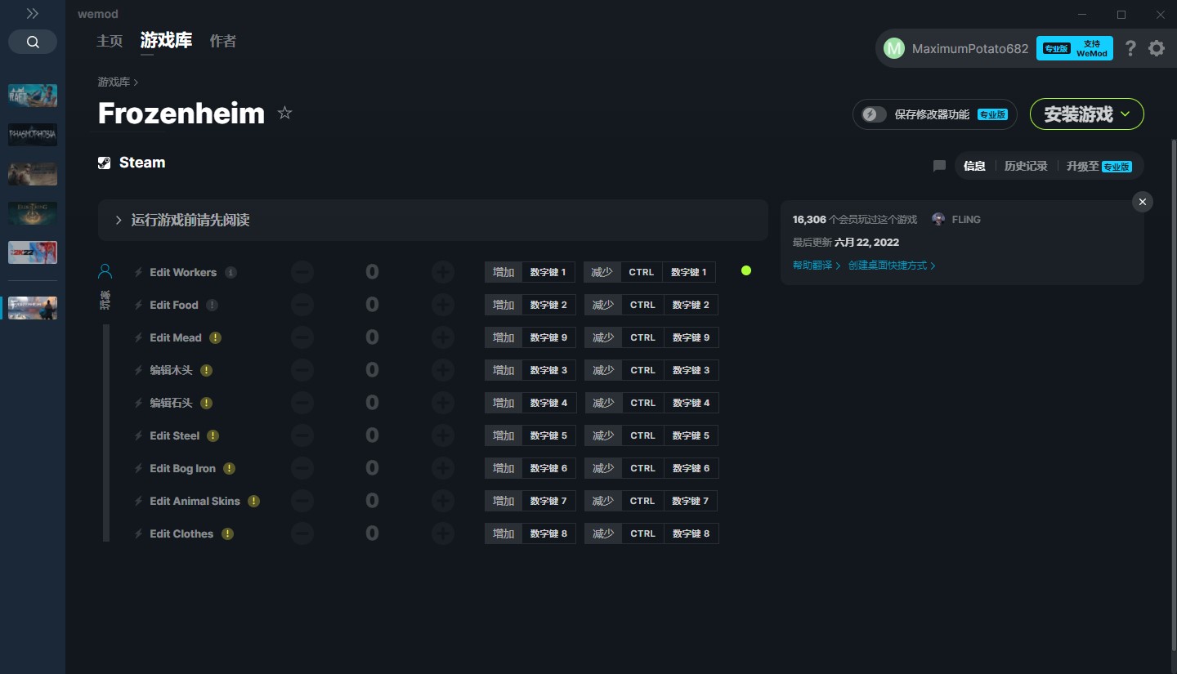Increase Edit Mead with plus button

[443, 337]
